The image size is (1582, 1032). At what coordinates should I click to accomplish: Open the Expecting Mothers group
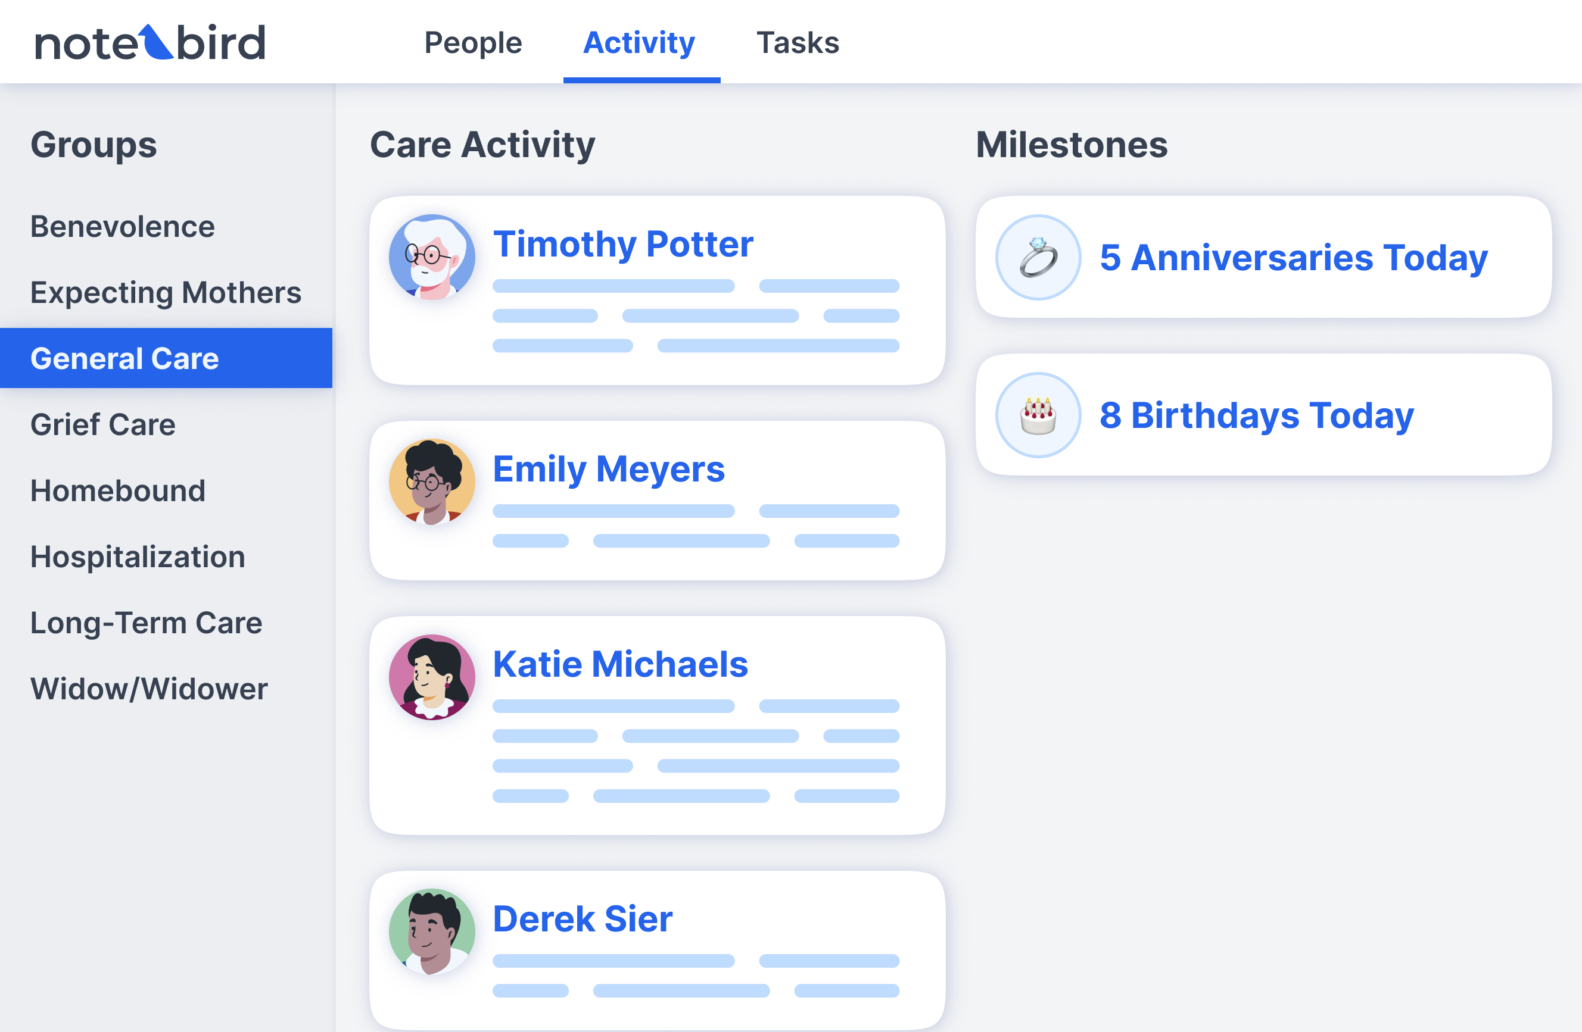[166, 293]
